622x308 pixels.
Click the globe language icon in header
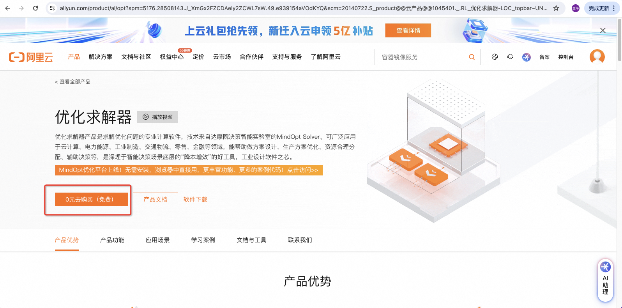pyautogui.click(x=495, y=57)
